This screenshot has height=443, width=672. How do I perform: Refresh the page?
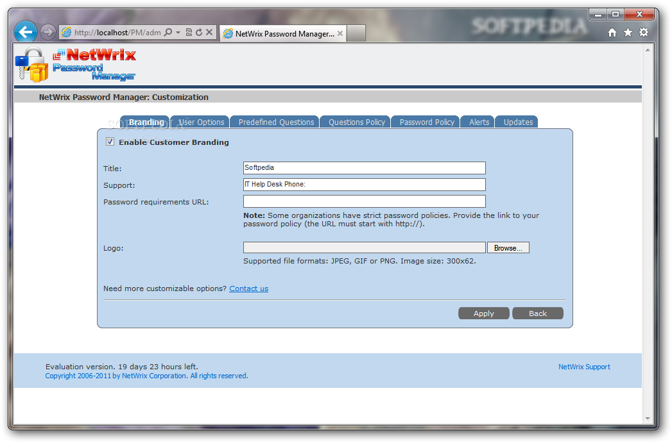(x=199, y=32)
